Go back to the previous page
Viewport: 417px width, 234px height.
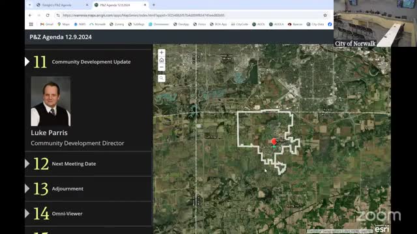coord(30,16)
